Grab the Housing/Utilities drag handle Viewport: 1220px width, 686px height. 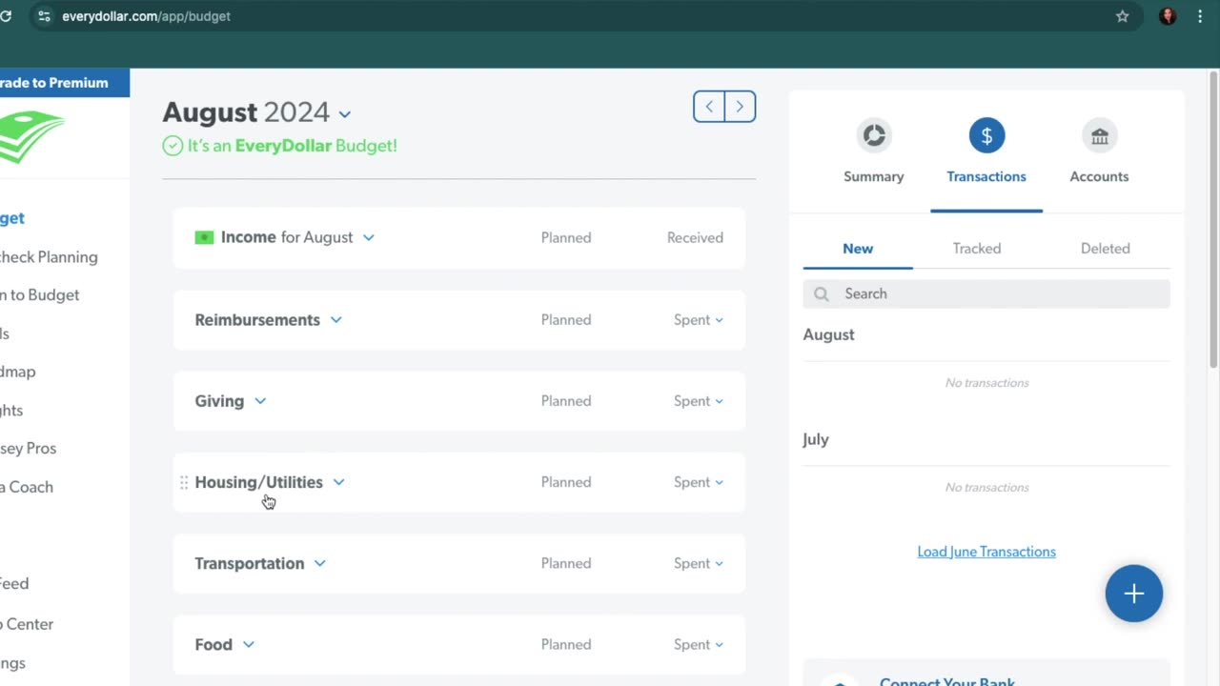pos(184,483)
